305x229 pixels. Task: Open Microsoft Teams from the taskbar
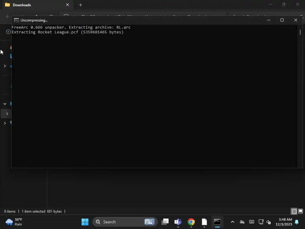(178, 222)
